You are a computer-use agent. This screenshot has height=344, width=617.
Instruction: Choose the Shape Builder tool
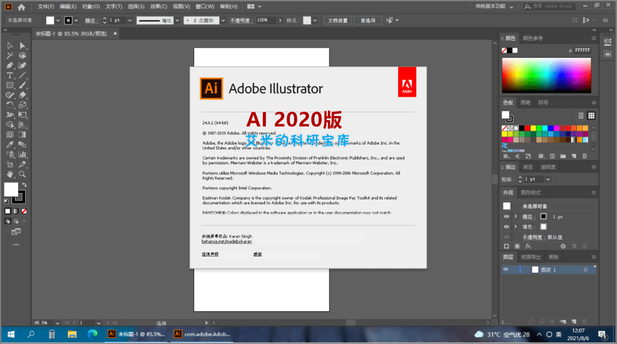(x=10, y=125)
